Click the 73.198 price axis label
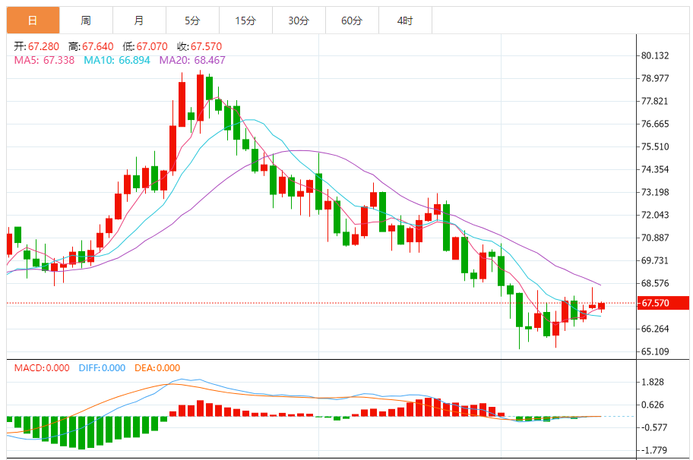Image resolution: width=693 pixels, height=460 pixels. click(x=655, y=192)
